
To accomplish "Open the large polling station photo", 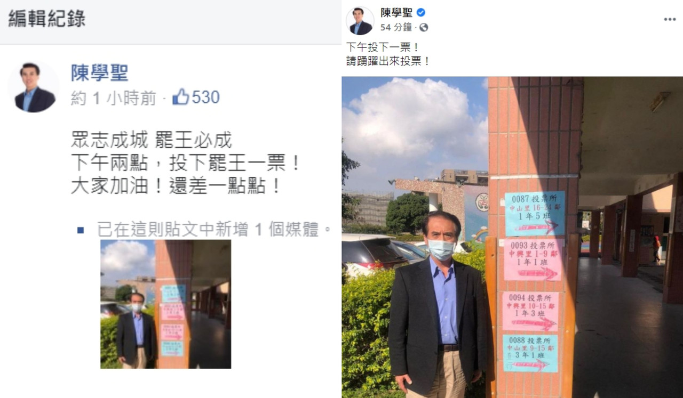I will [x=512, y=237].
